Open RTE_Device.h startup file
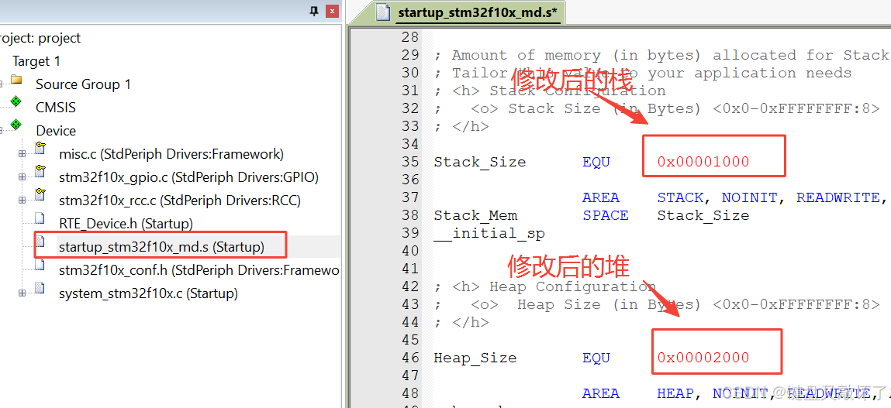The width and height of the screenshot is (891, 408). pos(126,224)
